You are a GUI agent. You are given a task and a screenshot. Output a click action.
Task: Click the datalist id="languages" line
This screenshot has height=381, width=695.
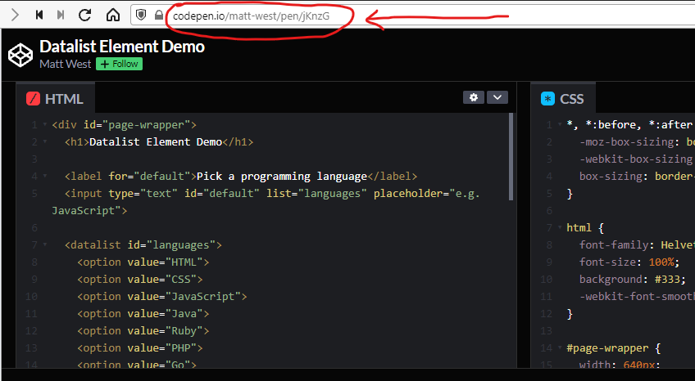point(143,244)
